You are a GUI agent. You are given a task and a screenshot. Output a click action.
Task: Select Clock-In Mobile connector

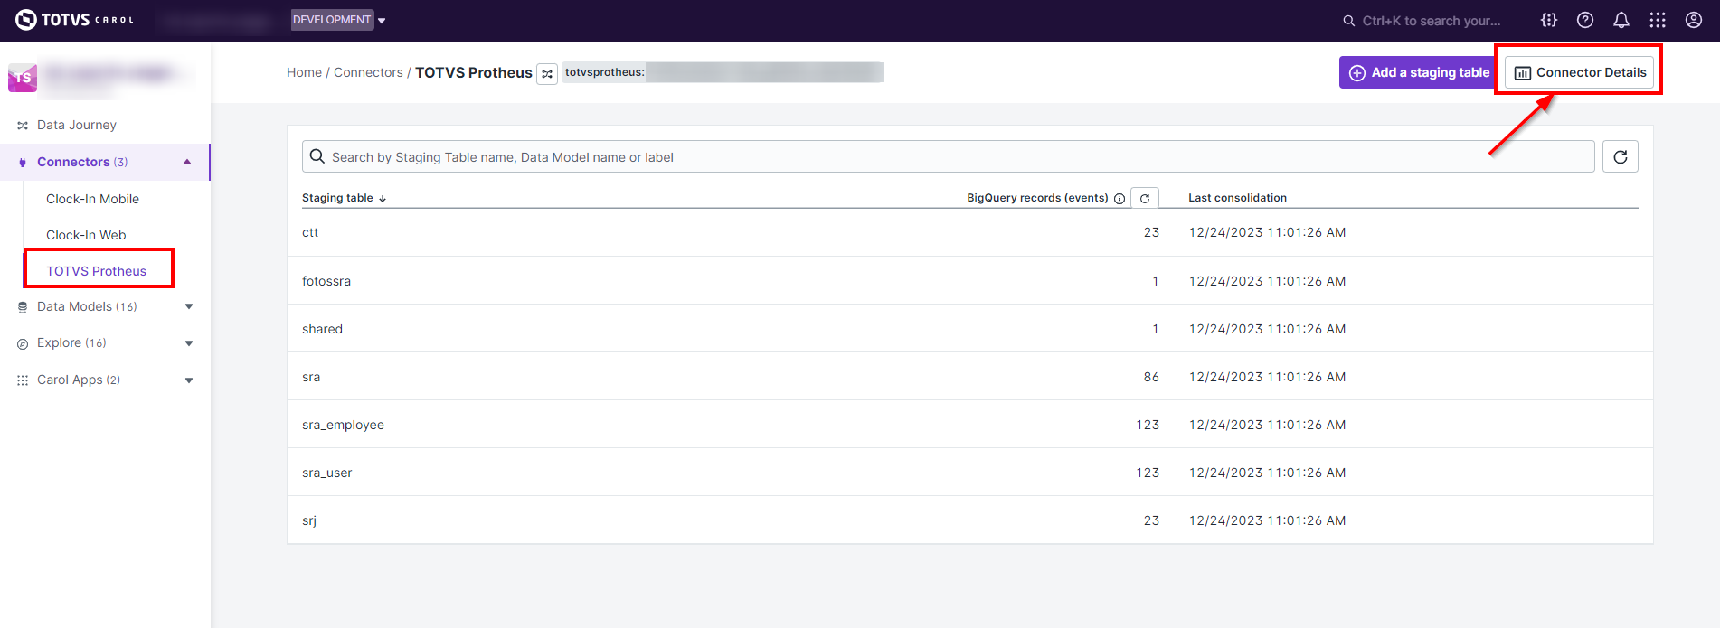pyautogui.click(x=92, y=199)
